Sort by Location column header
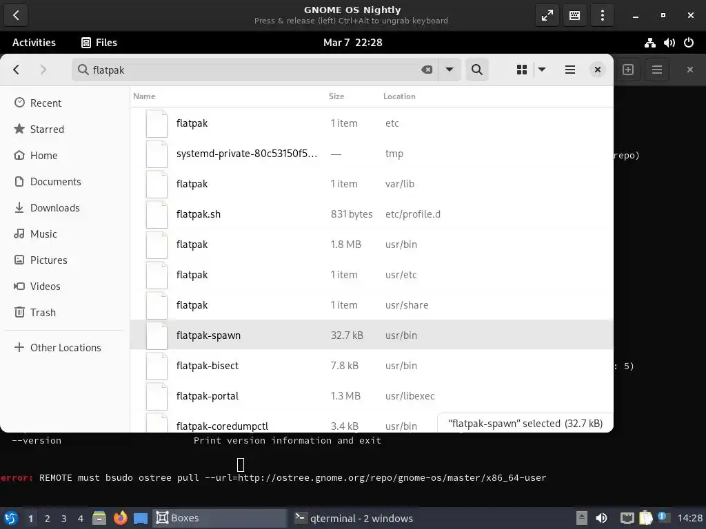The image size is (706, 529). click(x=399, y=96)
